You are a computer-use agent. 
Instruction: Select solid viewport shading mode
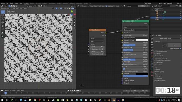click(x=69, y=8)
